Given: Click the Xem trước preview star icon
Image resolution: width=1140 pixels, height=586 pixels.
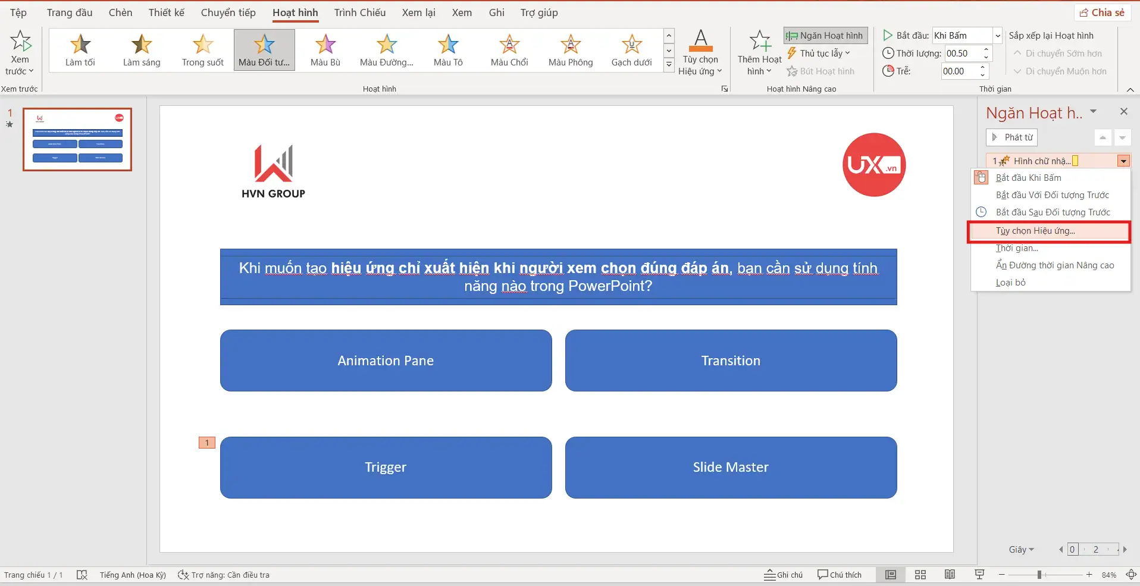Looking at the screenshot, I should [x=20, y=42].
